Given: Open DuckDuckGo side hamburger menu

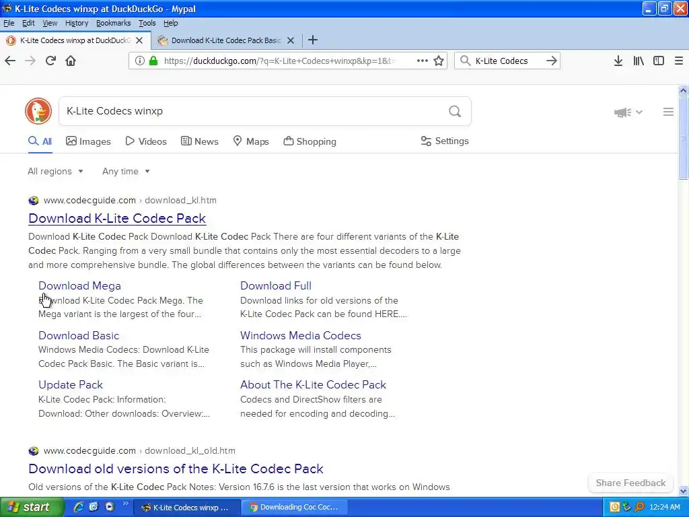Looking at the screenshot, I should click(668, 112).
